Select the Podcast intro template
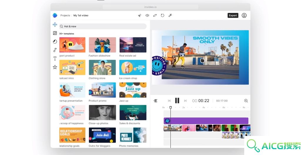The width and height of the screenshot is (303, 155). pyautogui.click(x=72, y=67)
